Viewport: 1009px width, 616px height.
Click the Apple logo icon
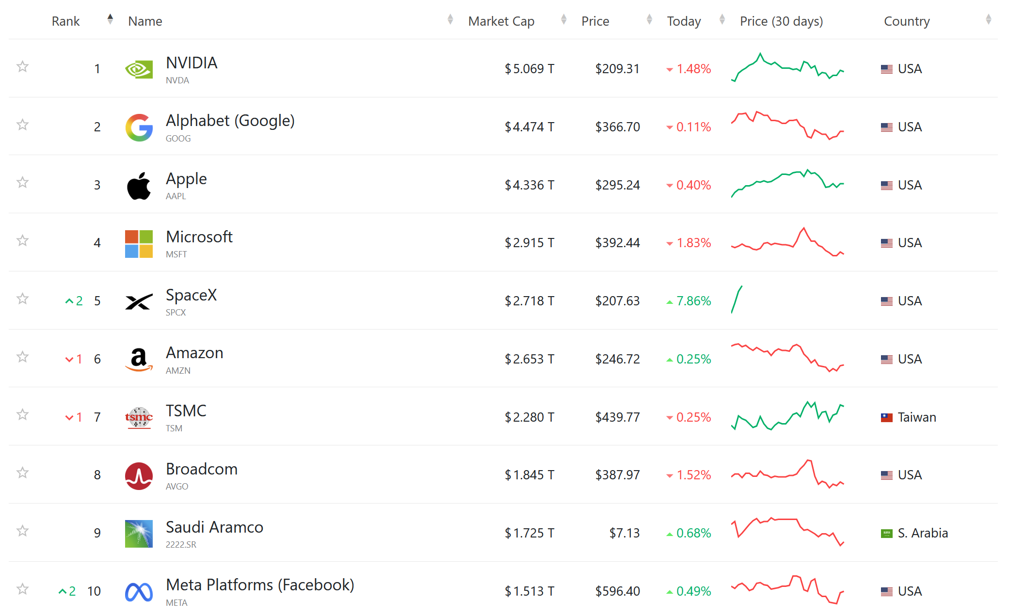click(139, 186)
